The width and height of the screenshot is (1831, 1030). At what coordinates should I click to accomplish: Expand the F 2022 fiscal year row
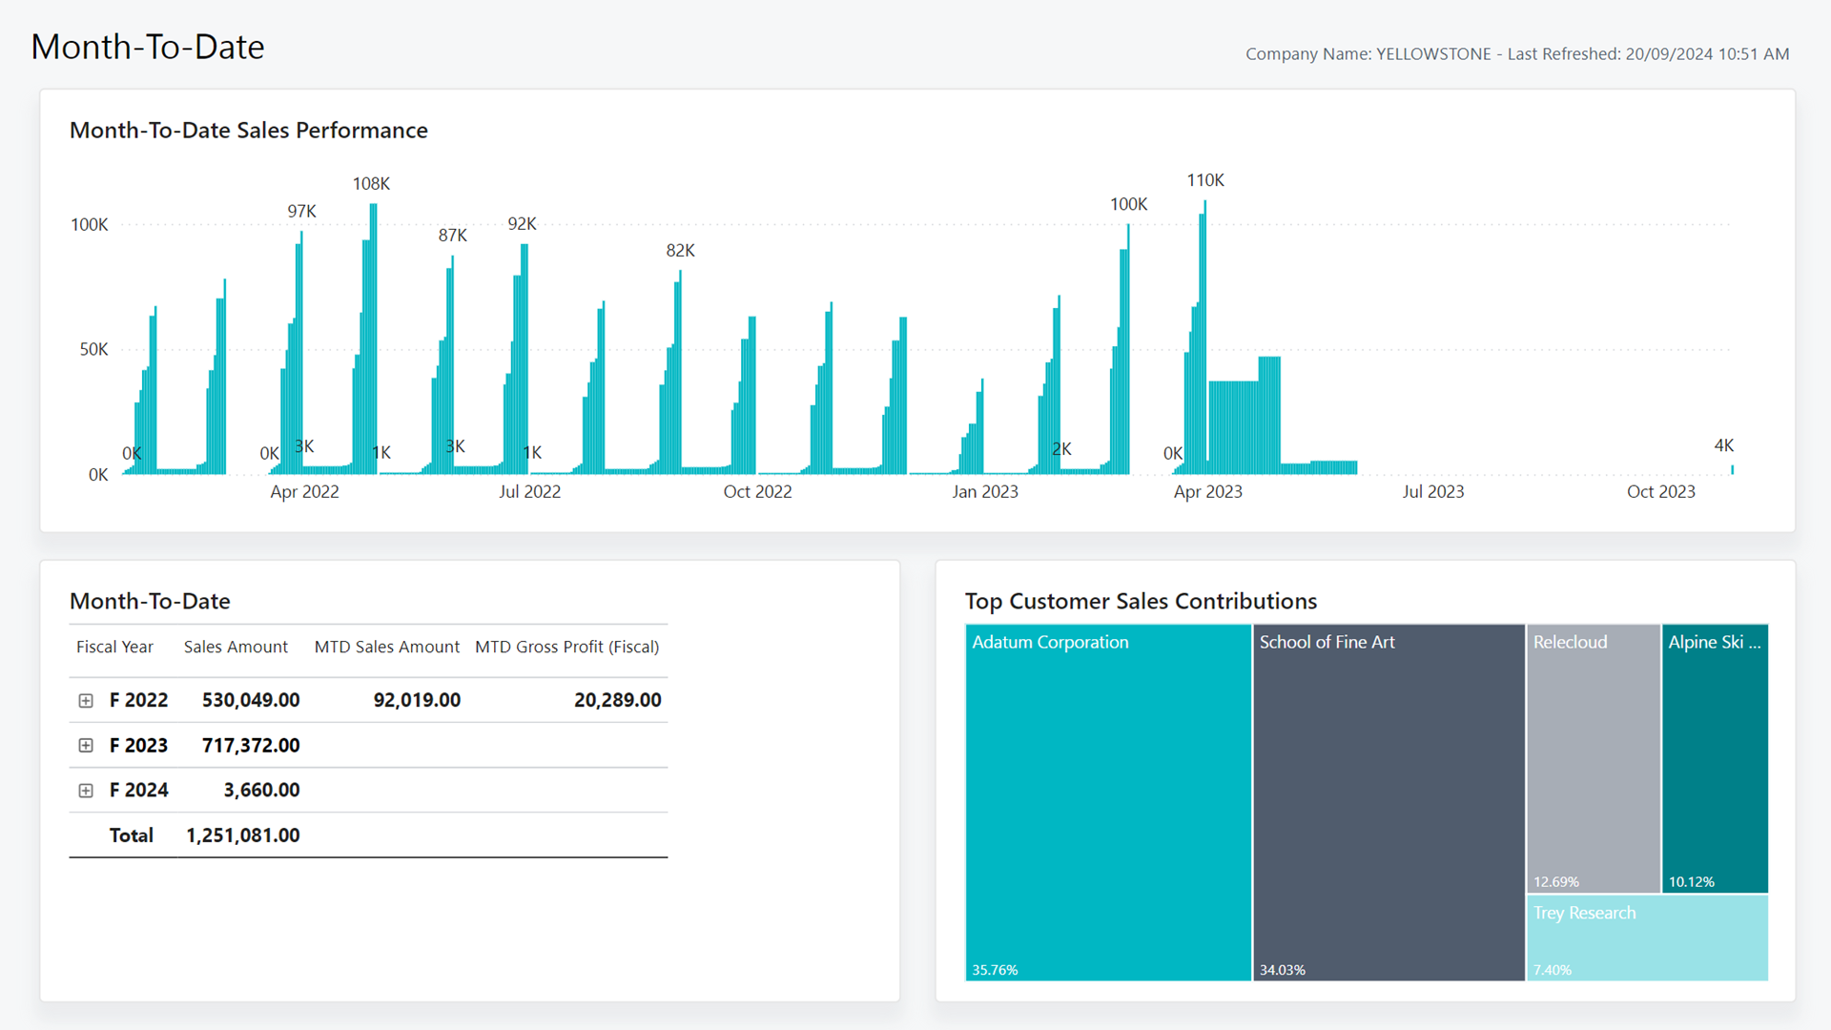(87, 699)
